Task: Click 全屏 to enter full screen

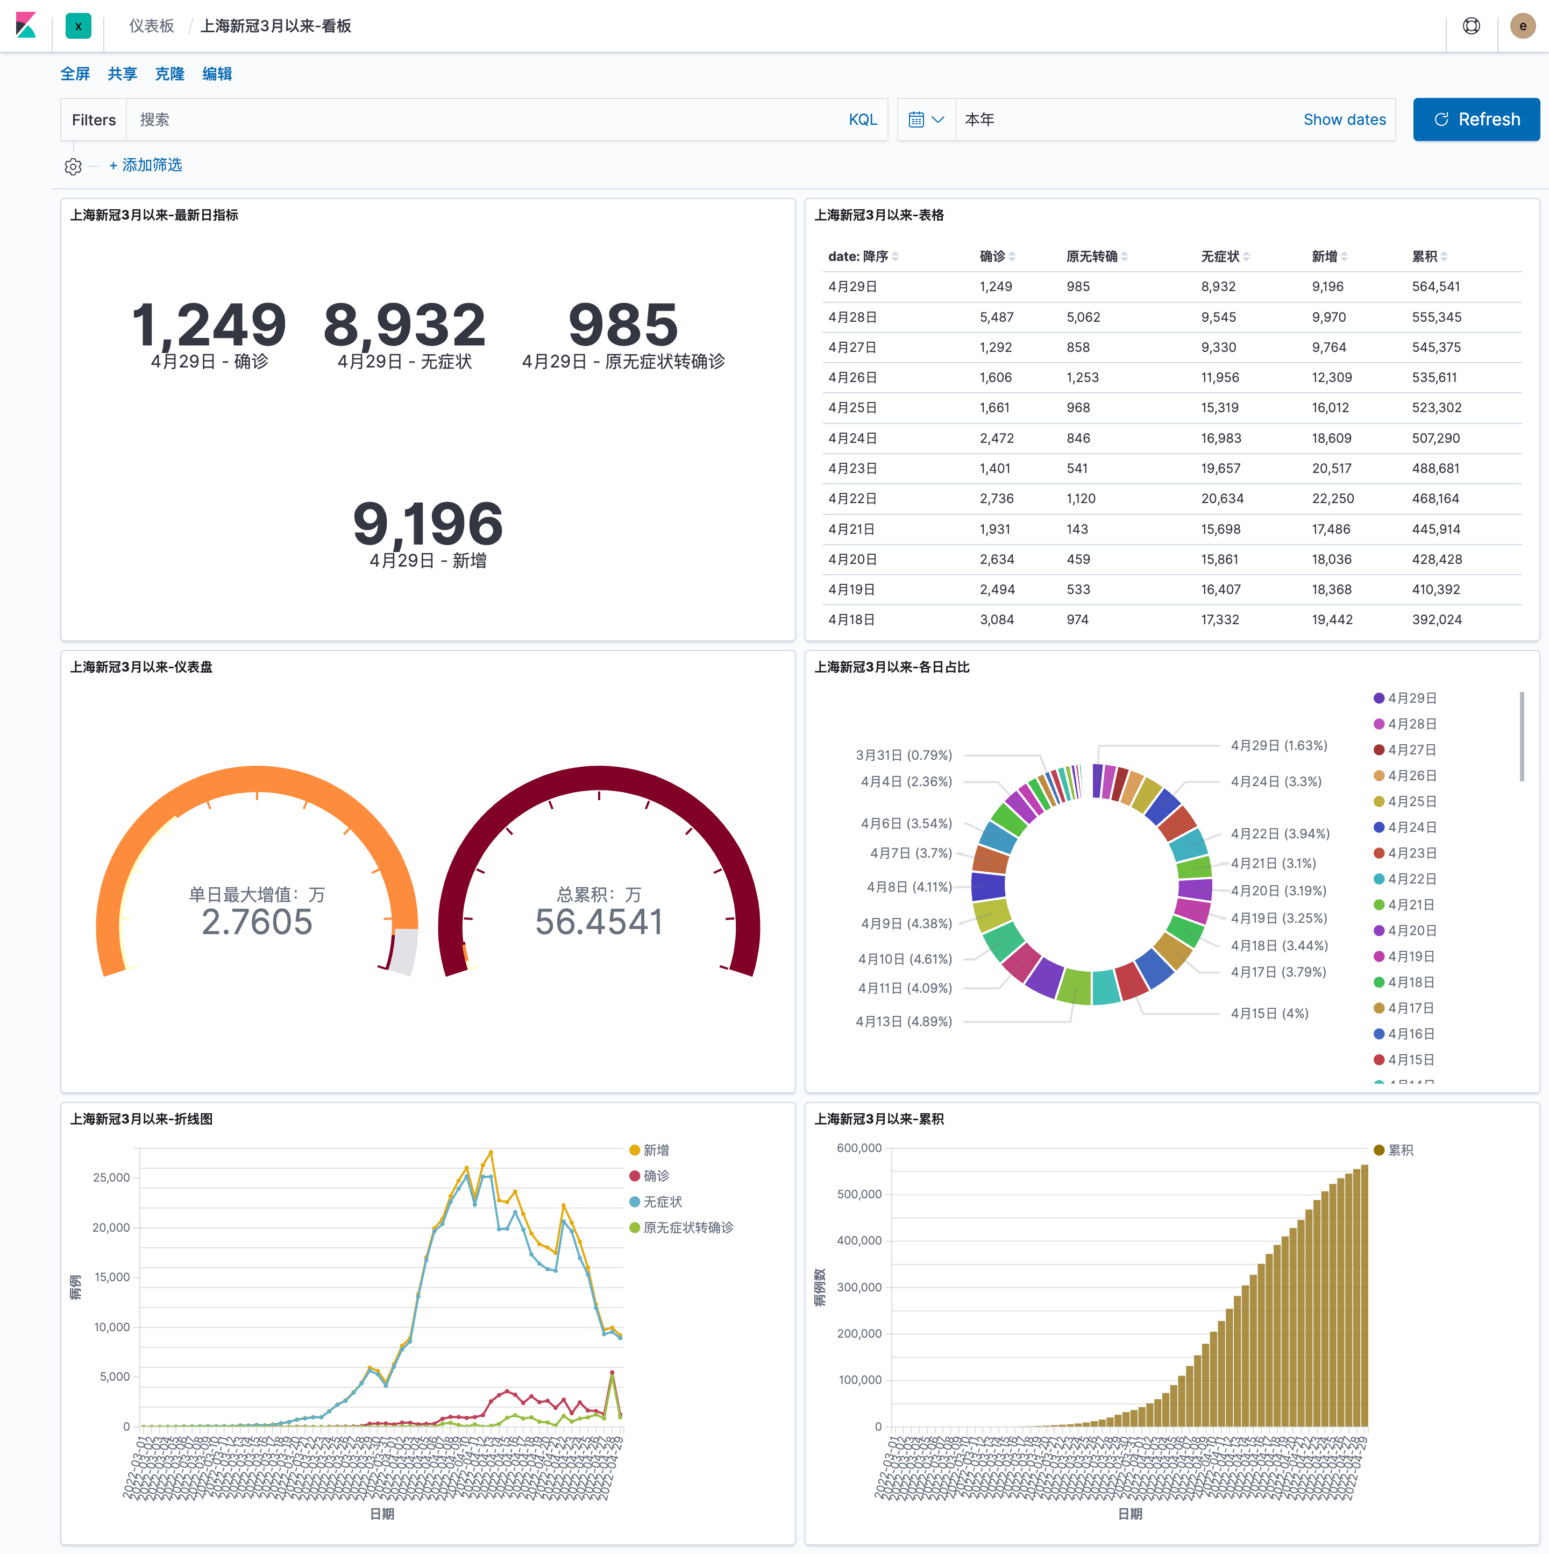Action: coord(75,74)
